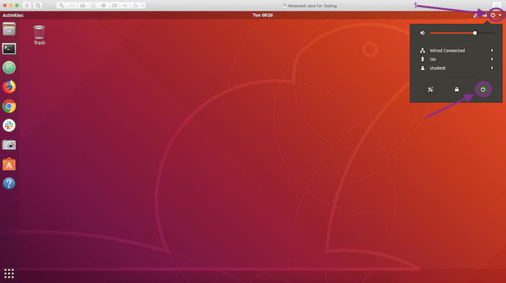Viewport: 506px width, 283px height.
Task: Click the system menu dropdown arrow in top bar
Action: pyautogui.click(x=500, y=15)
